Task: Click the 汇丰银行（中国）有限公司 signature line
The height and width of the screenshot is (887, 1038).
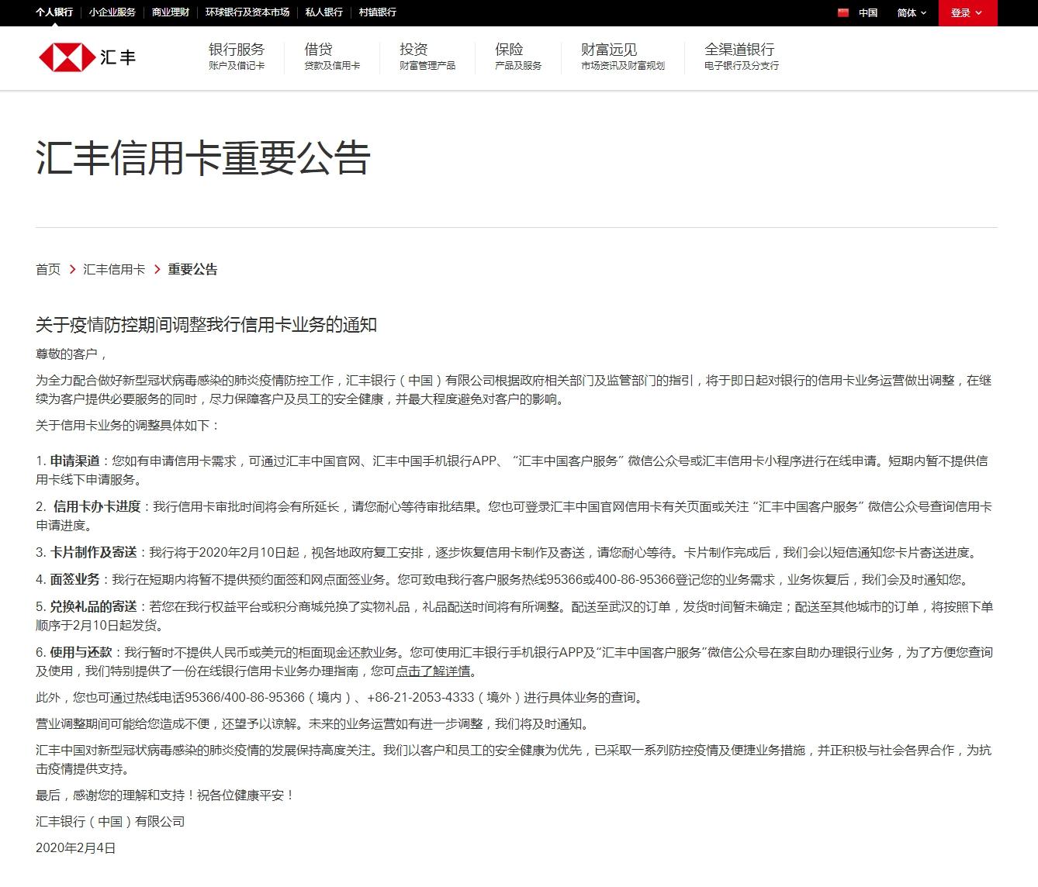Action: [110, 822]
